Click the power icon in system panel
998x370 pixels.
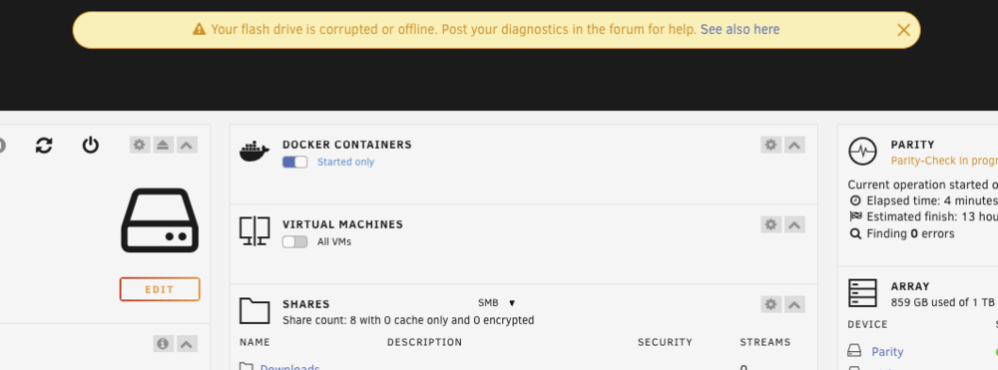tap(91, 145)
